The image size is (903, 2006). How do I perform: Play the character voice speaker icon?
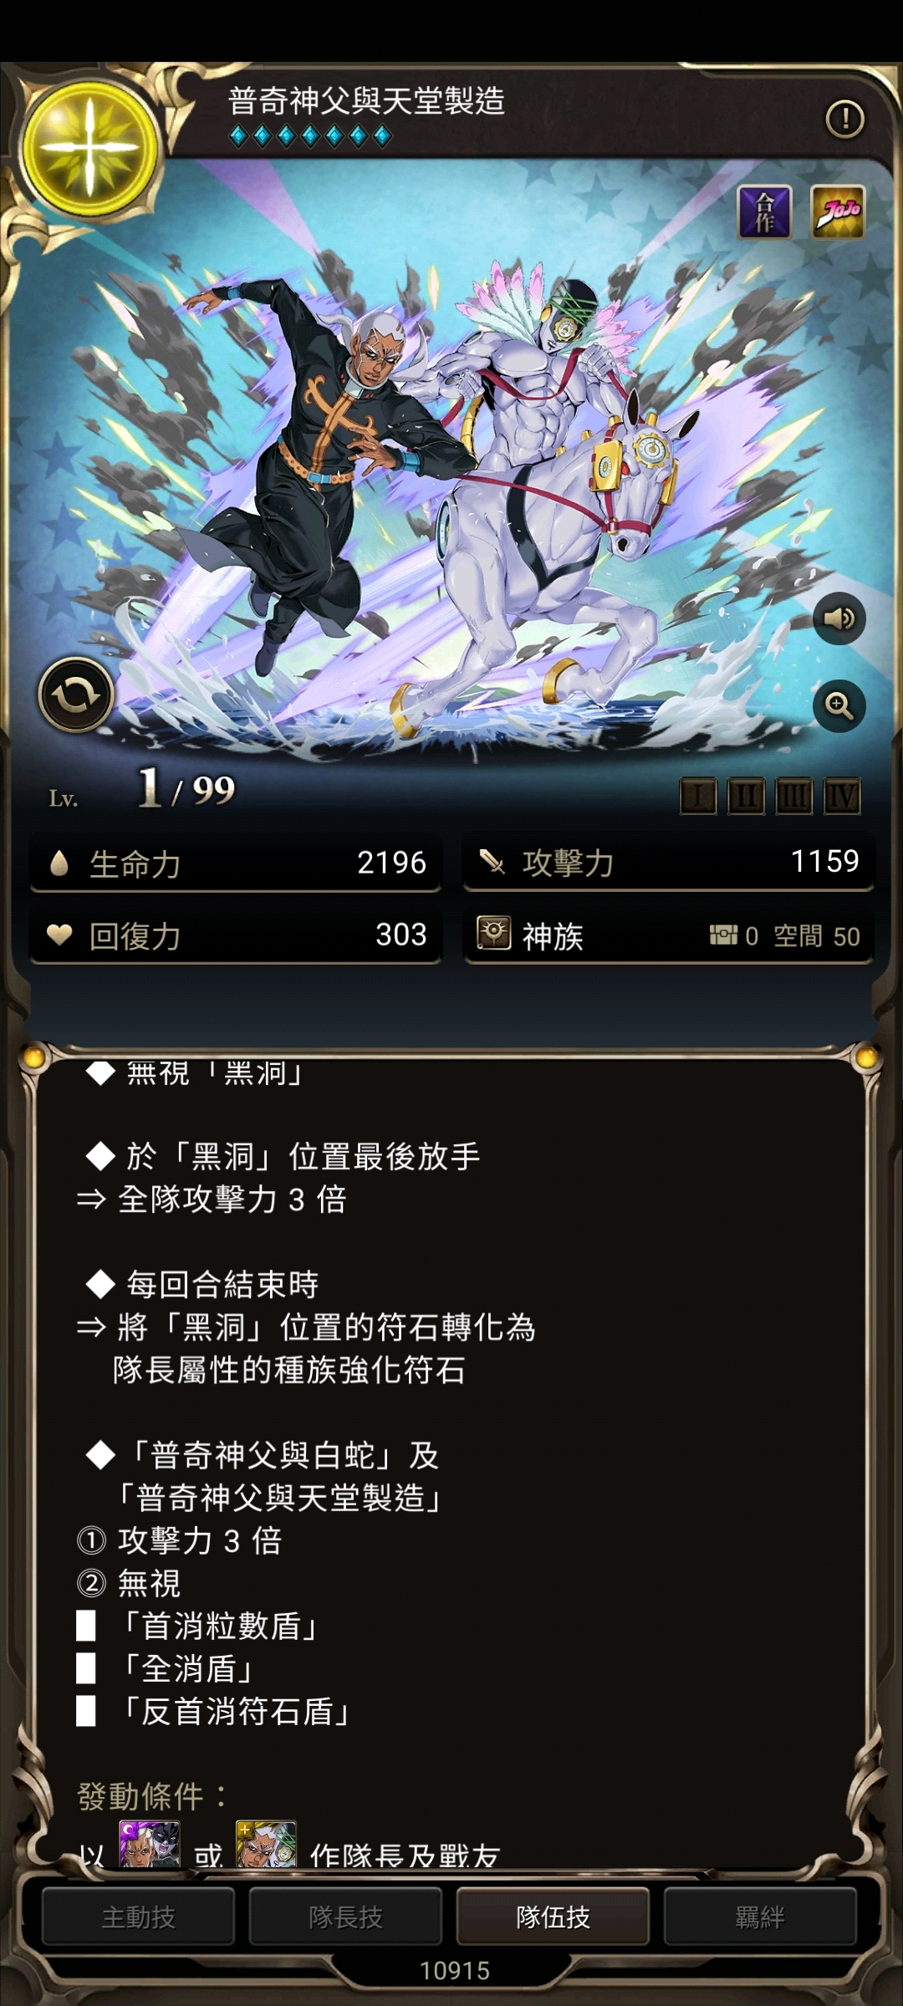pyautogui.click(x=839, y=619)
